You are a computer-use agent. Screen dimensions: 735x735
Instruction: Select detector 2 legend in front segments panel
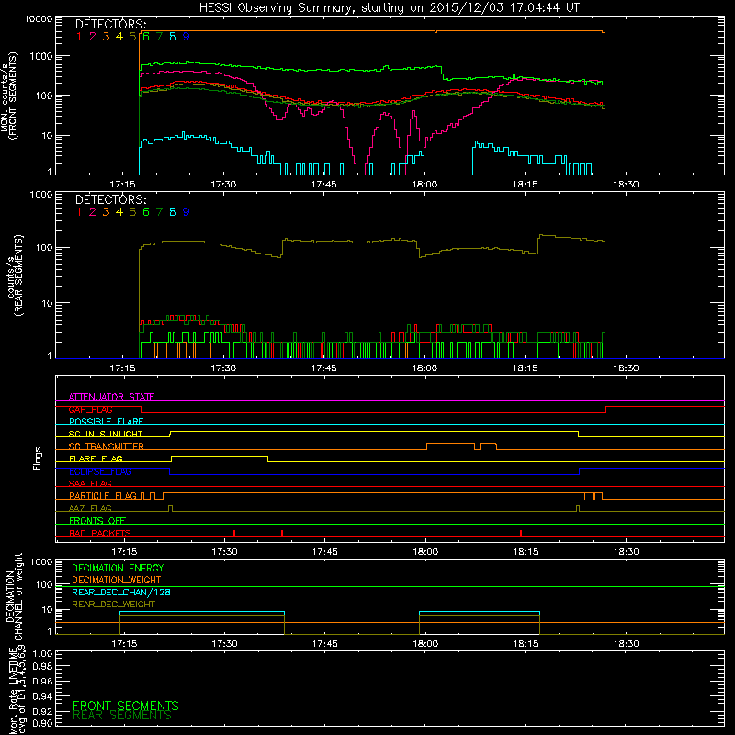point(93,37)
